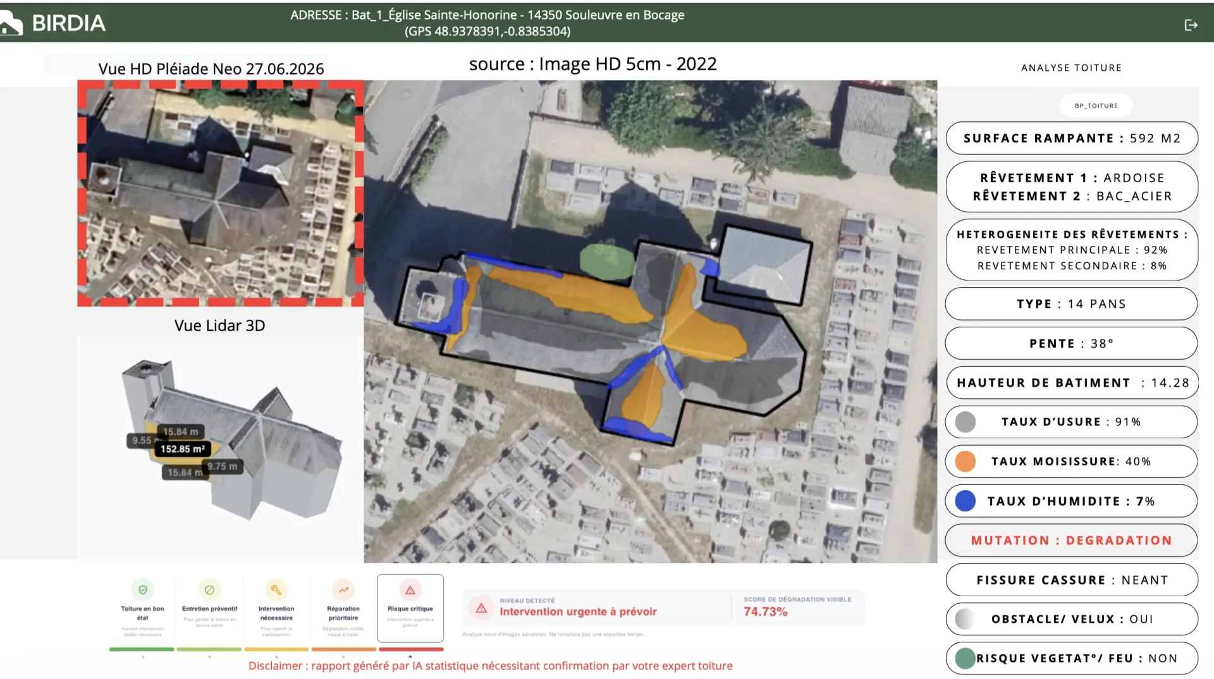
Task: Click the Vue Lidar 3D title
Action: 219,326
